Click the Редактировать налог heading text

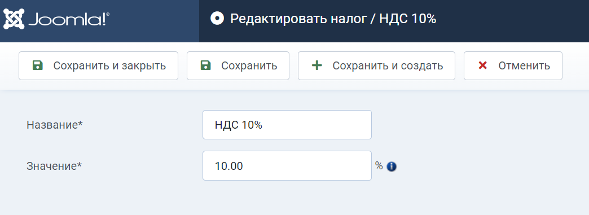pos(298,19)
